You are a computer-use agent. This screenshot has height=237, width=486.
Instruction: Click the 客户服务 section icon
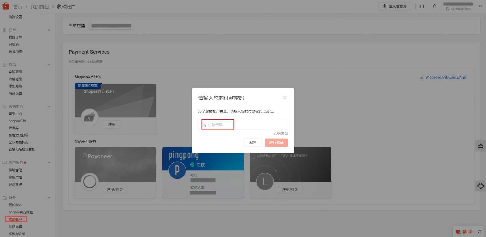coord(5,162)
